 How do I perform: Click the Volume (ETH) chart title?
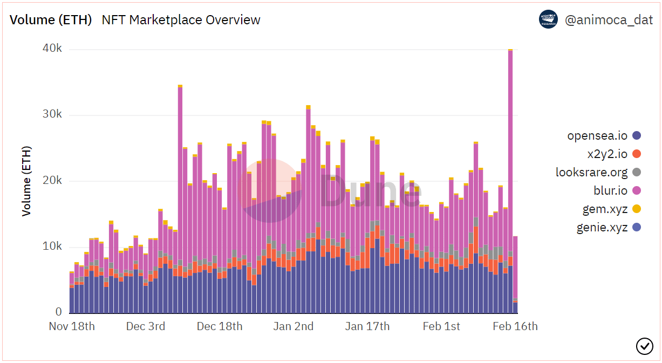tap(51, 20)
